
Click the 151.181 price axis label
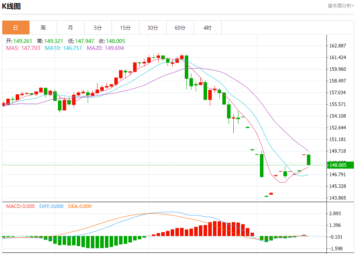point(338,139)
